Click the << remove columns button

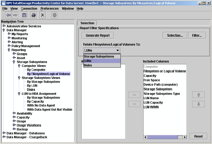pos(134,104)
